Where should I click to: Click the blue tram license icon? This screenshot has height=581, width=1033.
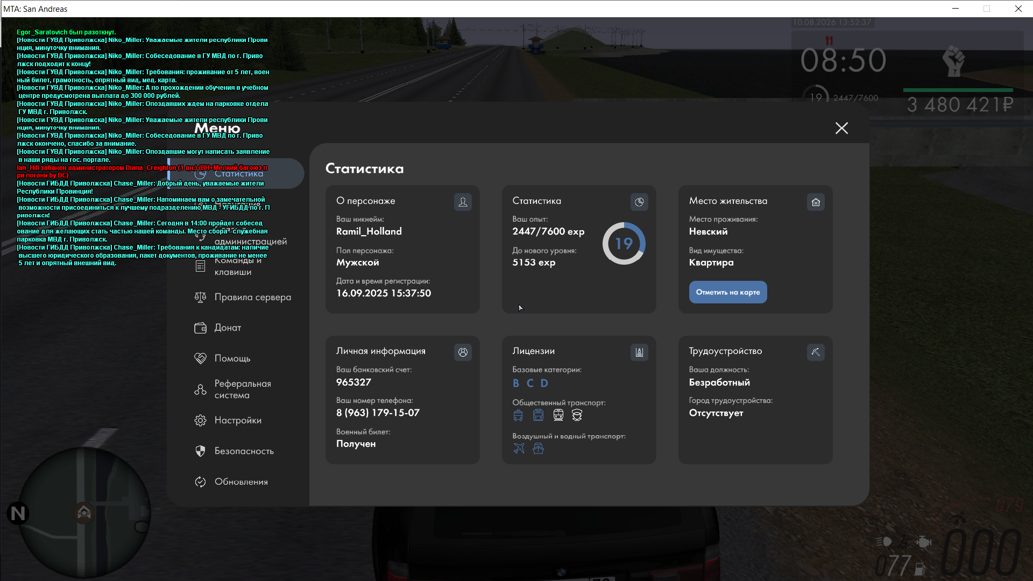(x=538, y=415)
